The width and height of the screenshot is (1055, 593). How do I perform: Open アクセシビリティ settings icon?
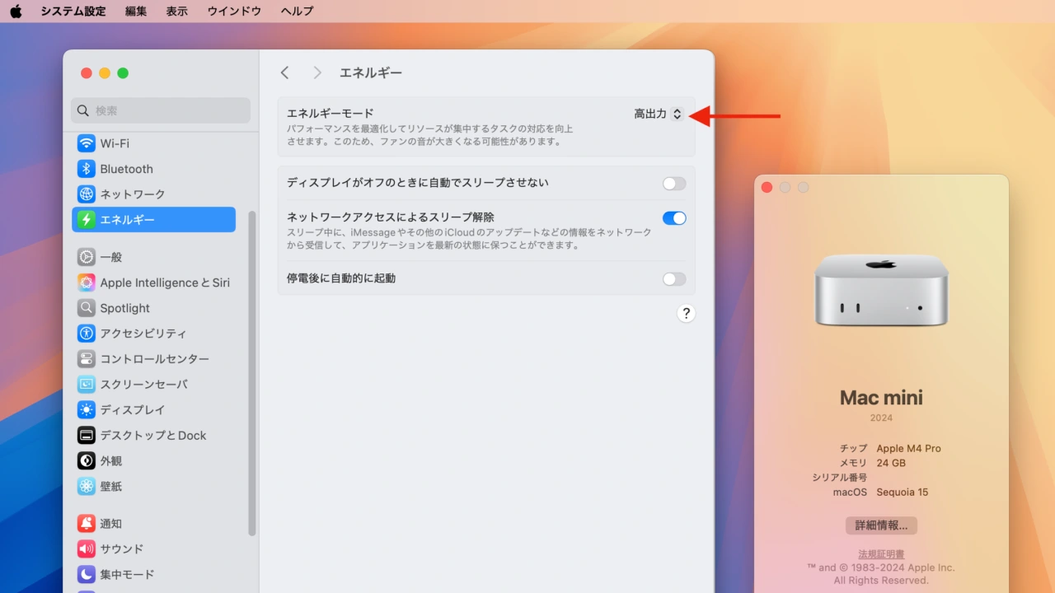(87, 334)
